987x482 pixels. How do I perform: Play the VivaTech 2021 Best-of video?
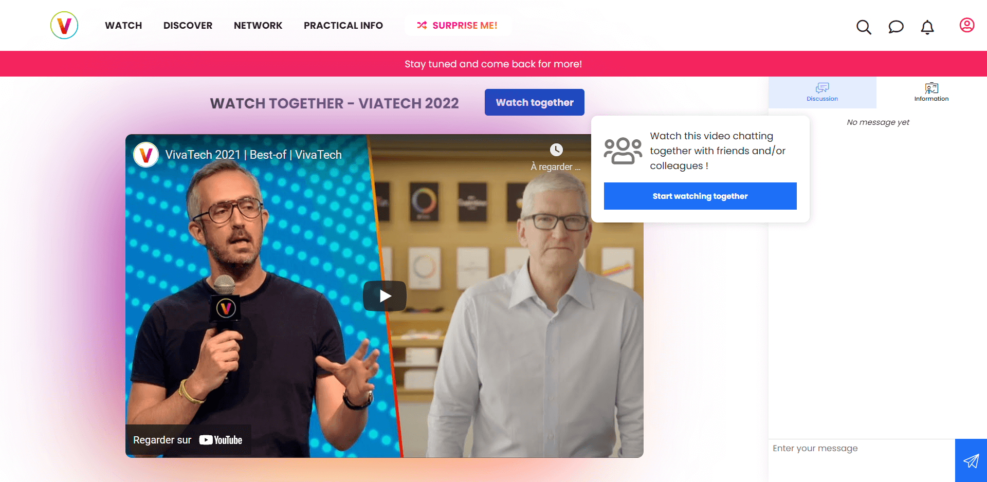385,296
